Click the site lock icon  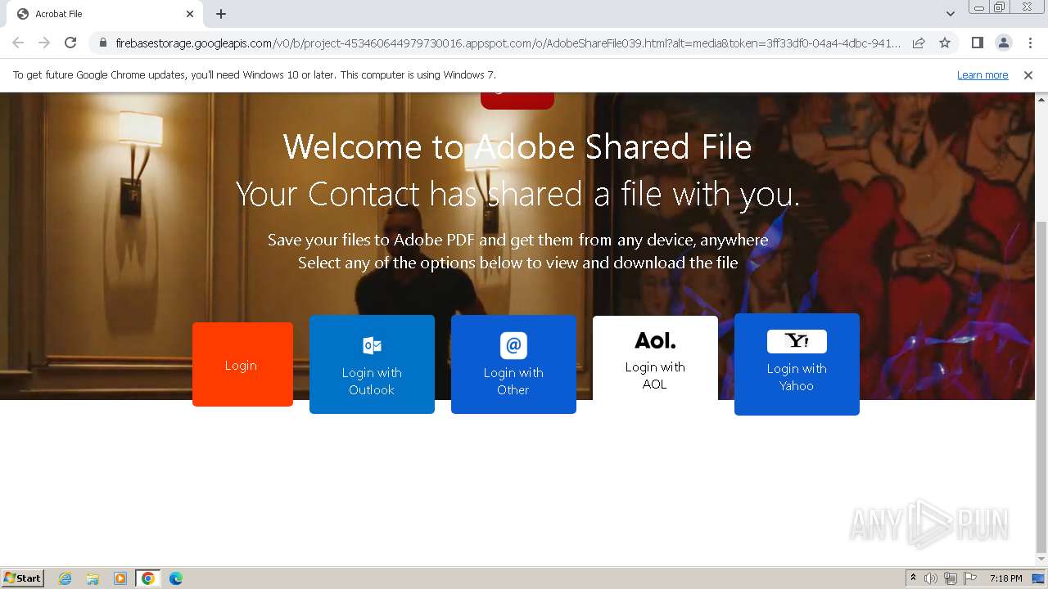(103, 43)
